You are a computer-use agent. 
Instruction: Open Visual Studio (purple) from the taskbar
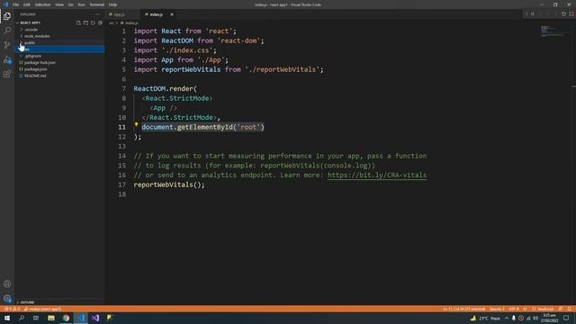(x=95, y=318)
